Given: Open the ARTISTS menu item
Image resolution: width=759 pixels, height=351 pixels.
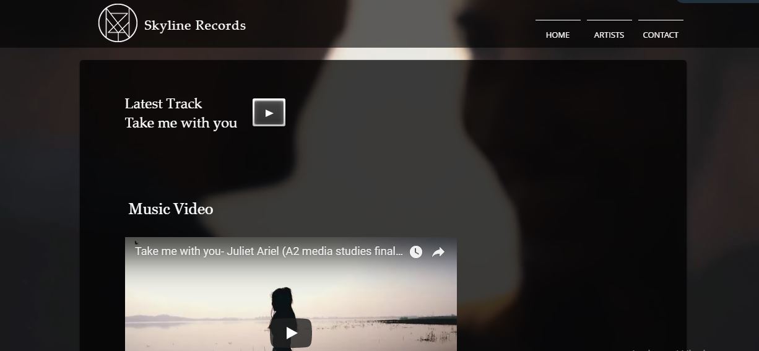Looking at the screenshot, I should 609,35.
